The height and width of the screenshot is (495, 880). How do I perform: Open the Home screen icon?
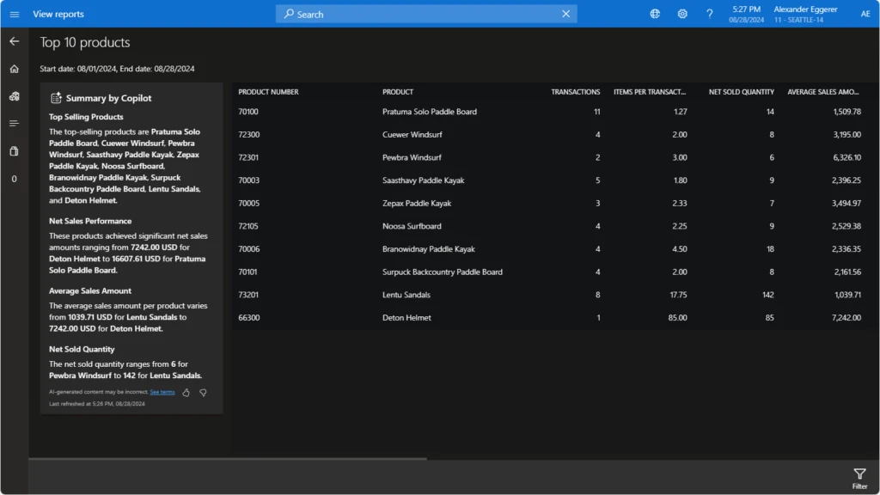(14, 68)
